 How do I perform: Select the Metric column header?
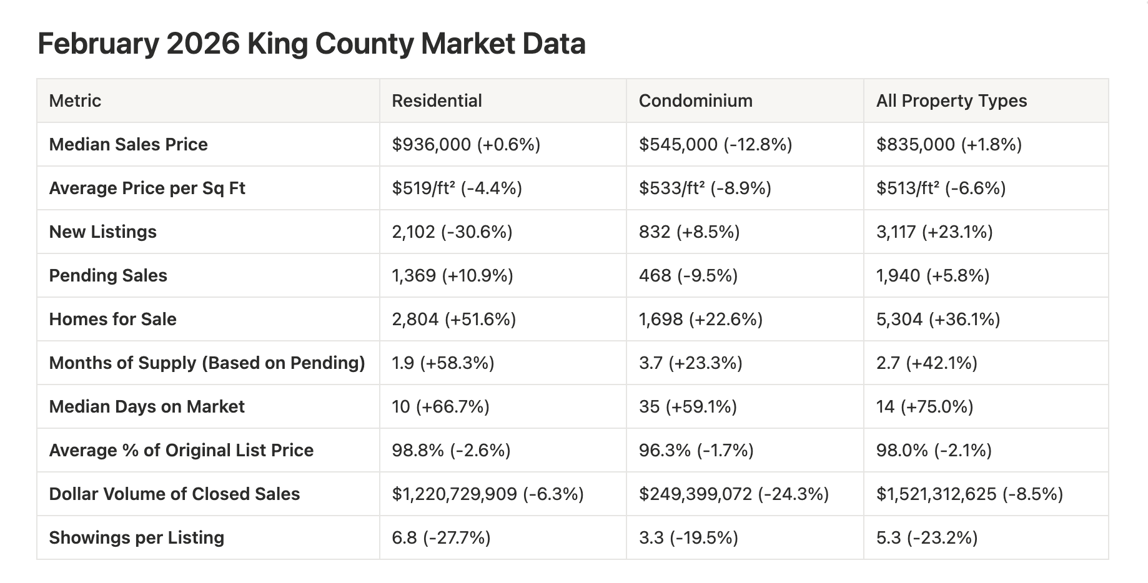tap(75, 100)
